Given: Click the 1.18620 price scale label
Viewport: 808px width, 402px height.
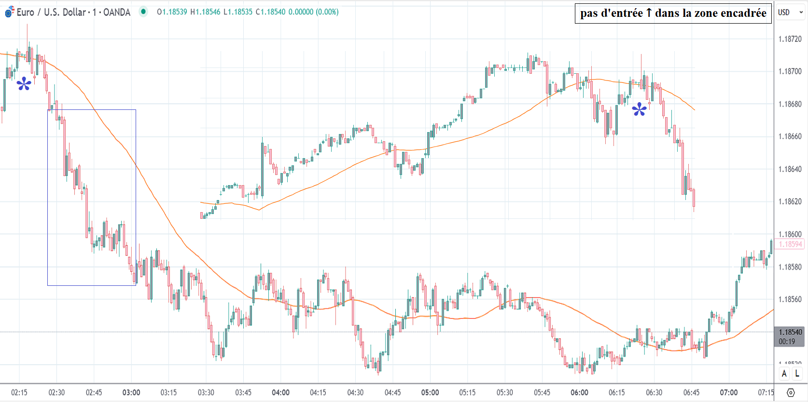Looking at the screenshot, I should click(x=790, y=201).
